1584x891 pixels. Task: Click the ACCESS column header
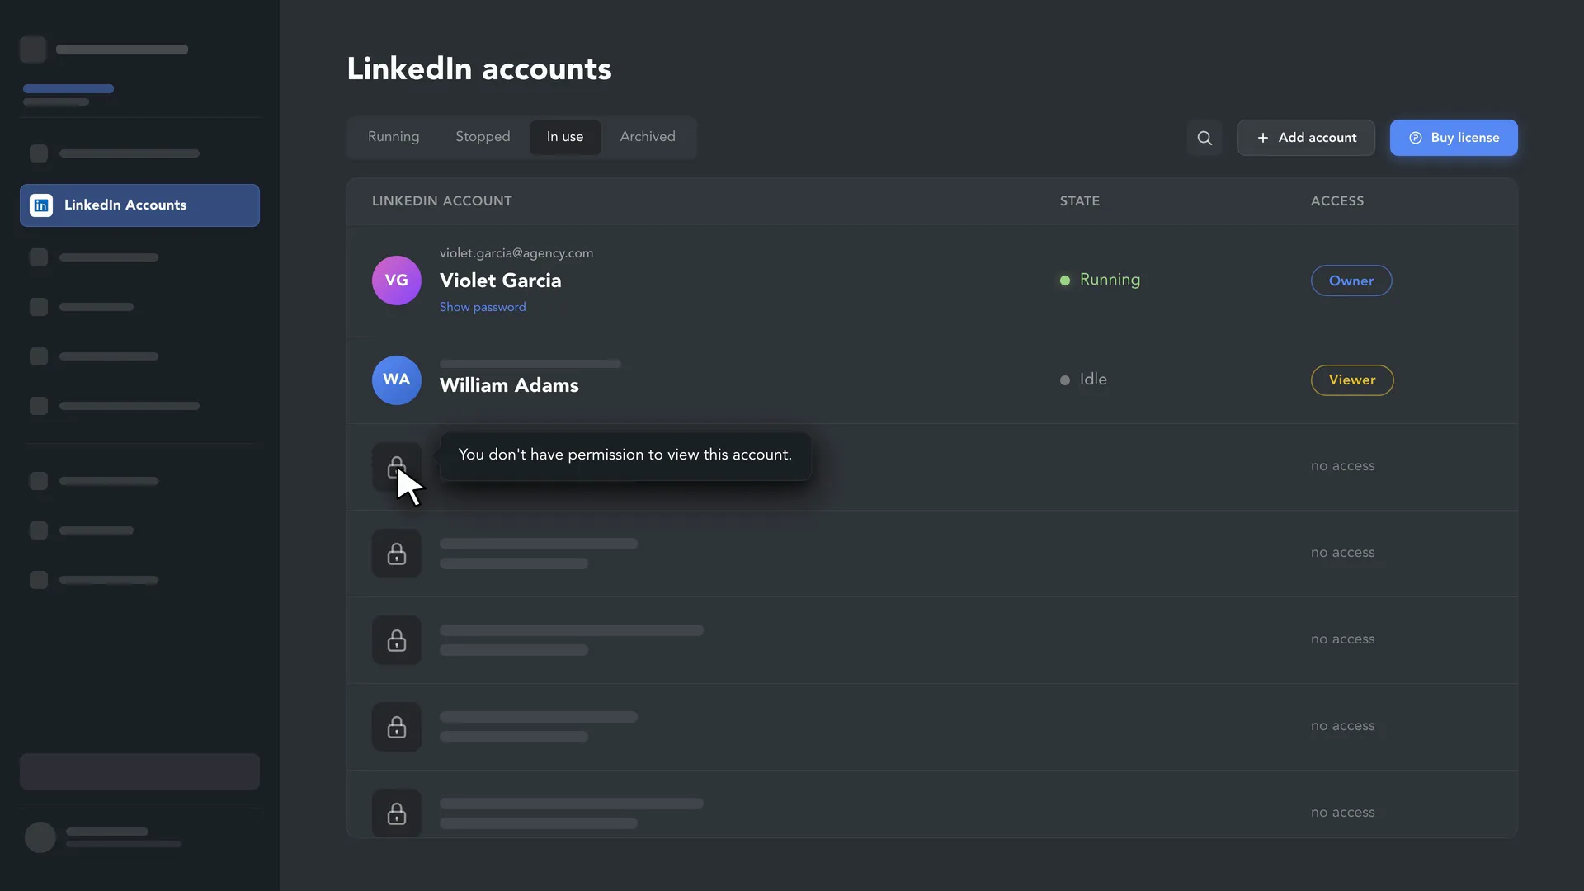(x=1337, y=201)
